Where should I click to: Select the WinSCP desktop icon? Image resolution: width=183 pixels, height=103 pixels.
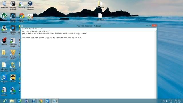(x=13, y=90)
